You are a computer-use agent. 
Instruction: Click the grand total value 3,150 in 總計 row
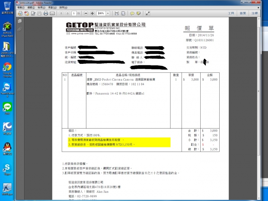coord(214,149)
